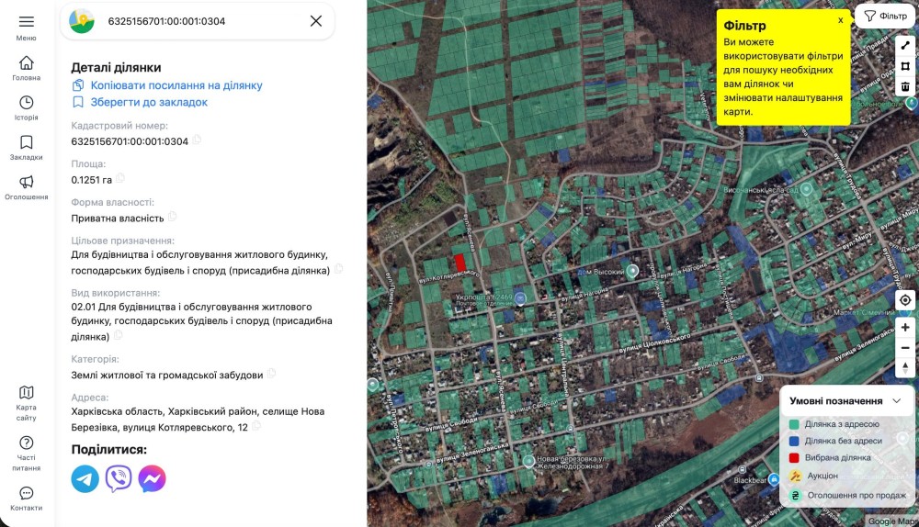
Task: Click the Деталі ділянки heading
Action: coord(116,67)
